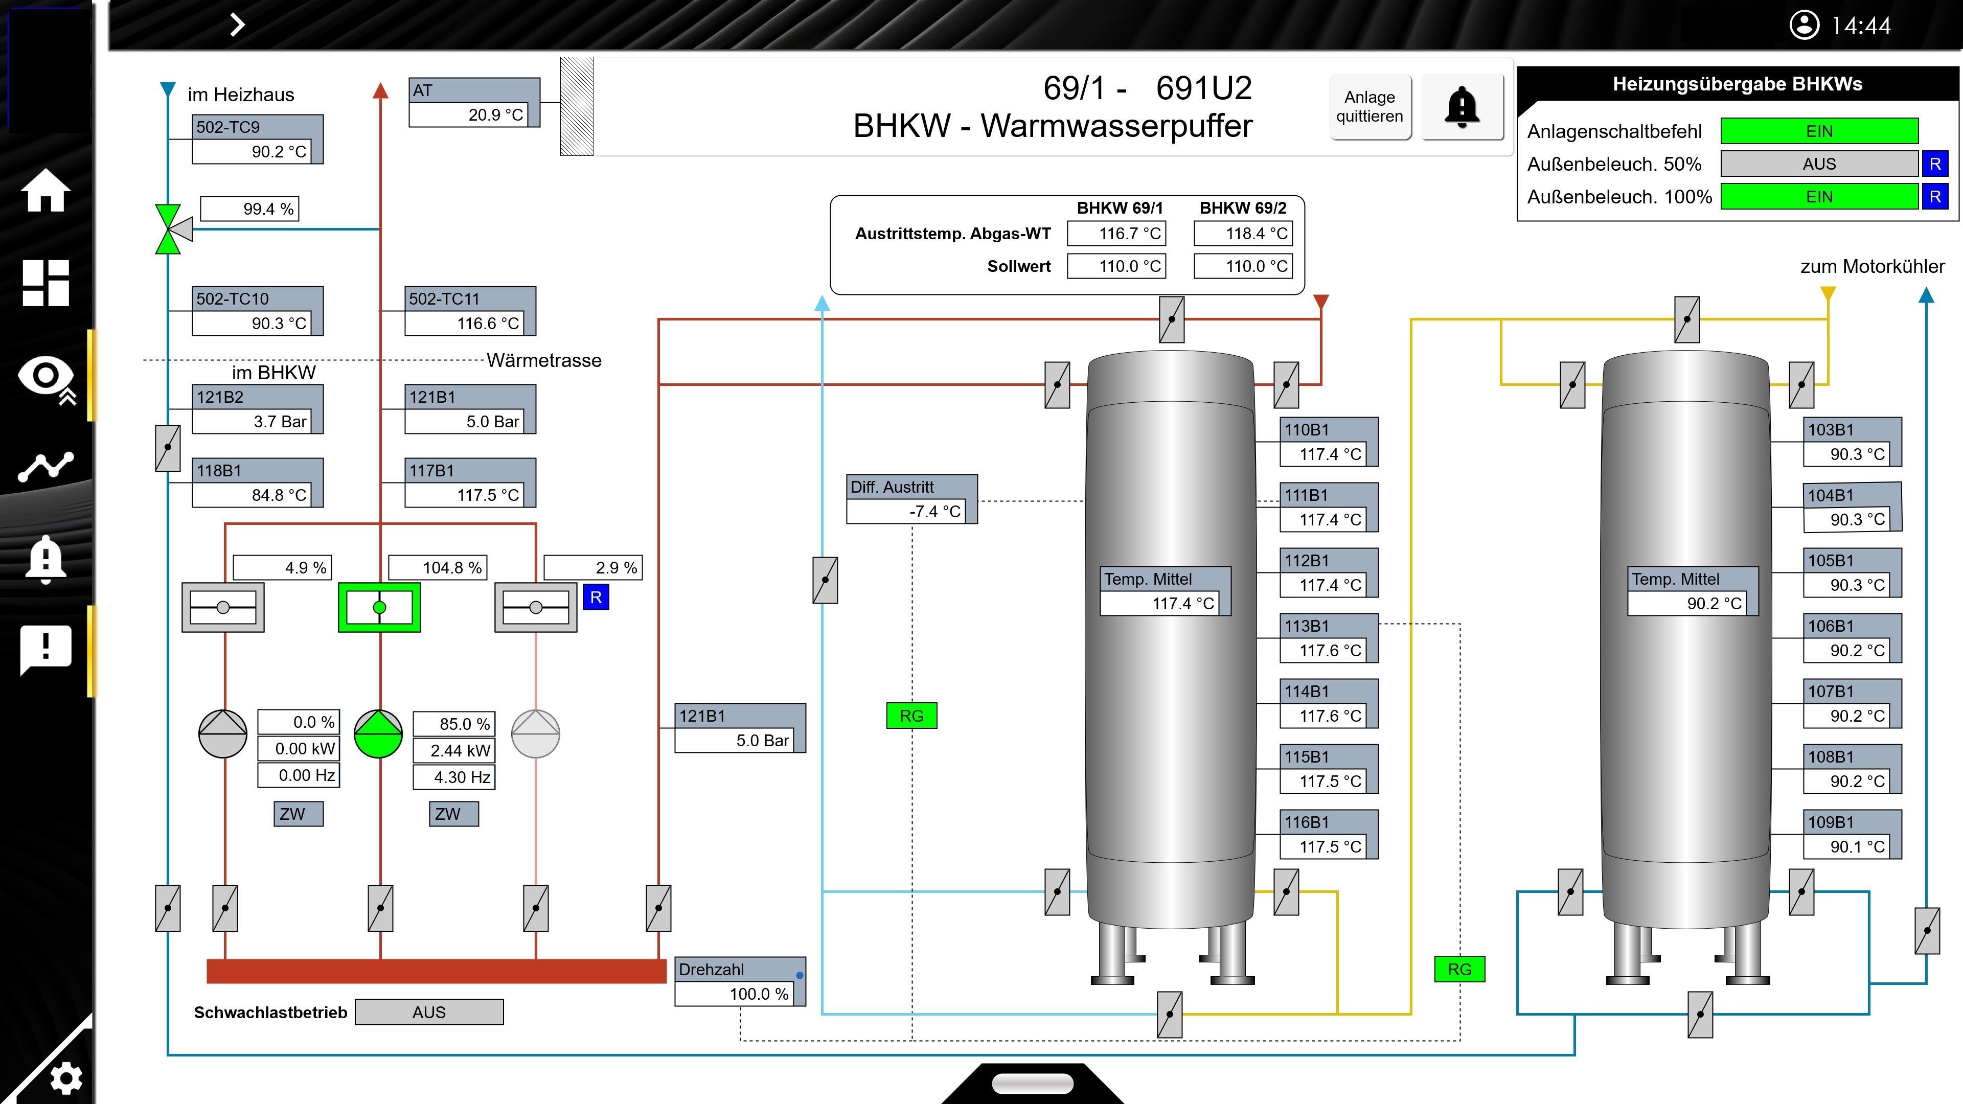1963x1104 pixels.
Task: Select the eye overview icon
Action: click(x=45, y=376)
